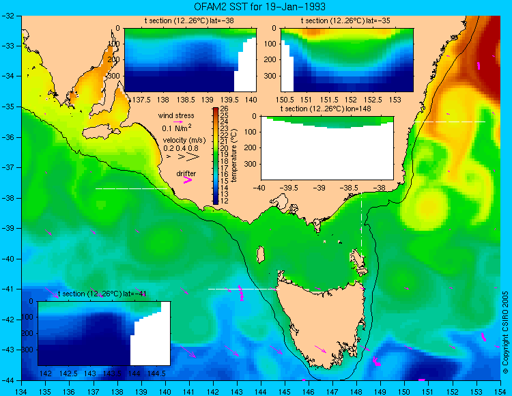The height and width of the screenshot is (396, 512).
Task: Click the '147' longitude axis label
Action: pos(332,392)
